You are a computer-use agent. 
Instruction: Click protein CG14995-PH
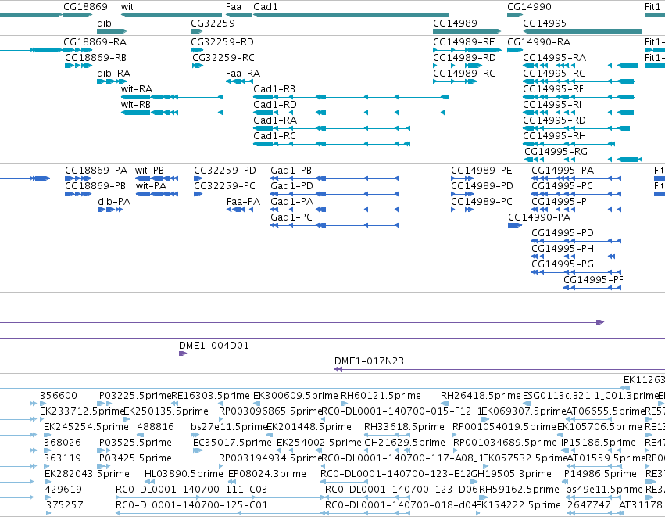click(x=574, y=257)
